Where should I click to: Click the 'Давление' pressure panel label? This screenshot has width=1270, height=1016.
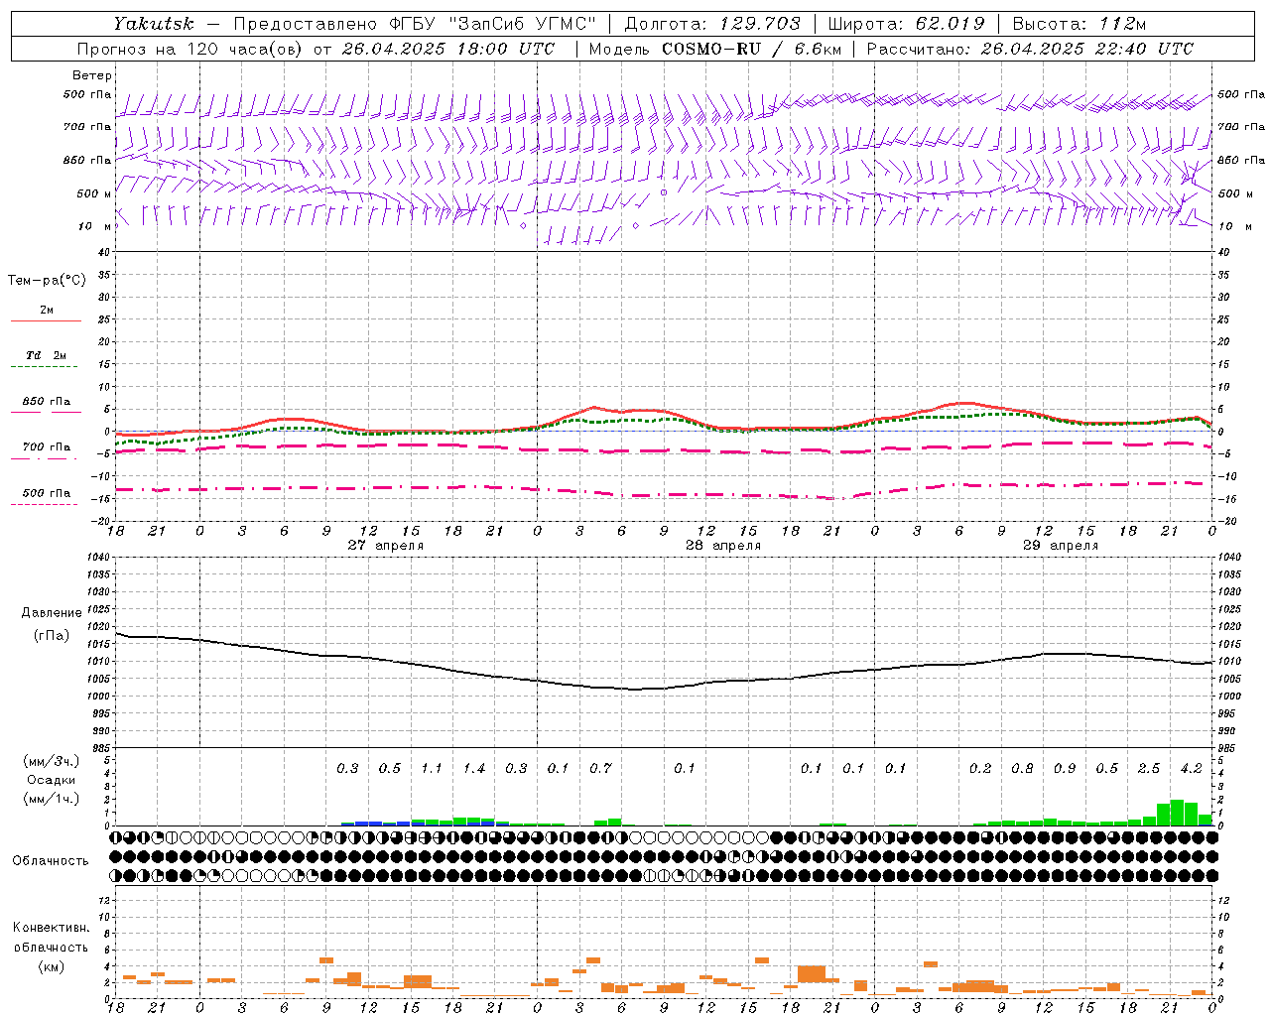52,613
